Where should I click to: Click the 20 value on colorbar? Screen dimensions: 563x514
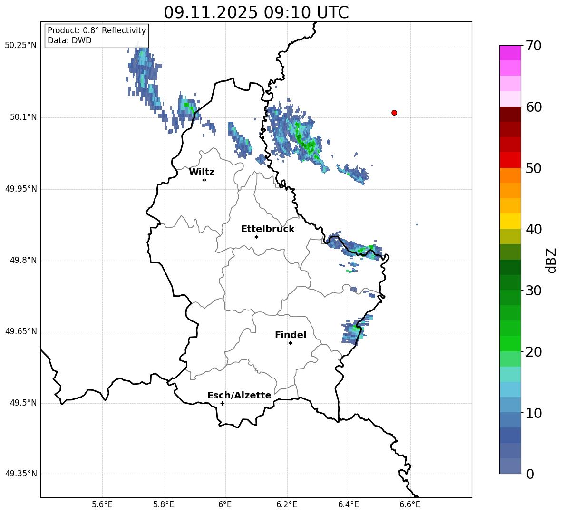pyautogui.click(x=534, y=352)
